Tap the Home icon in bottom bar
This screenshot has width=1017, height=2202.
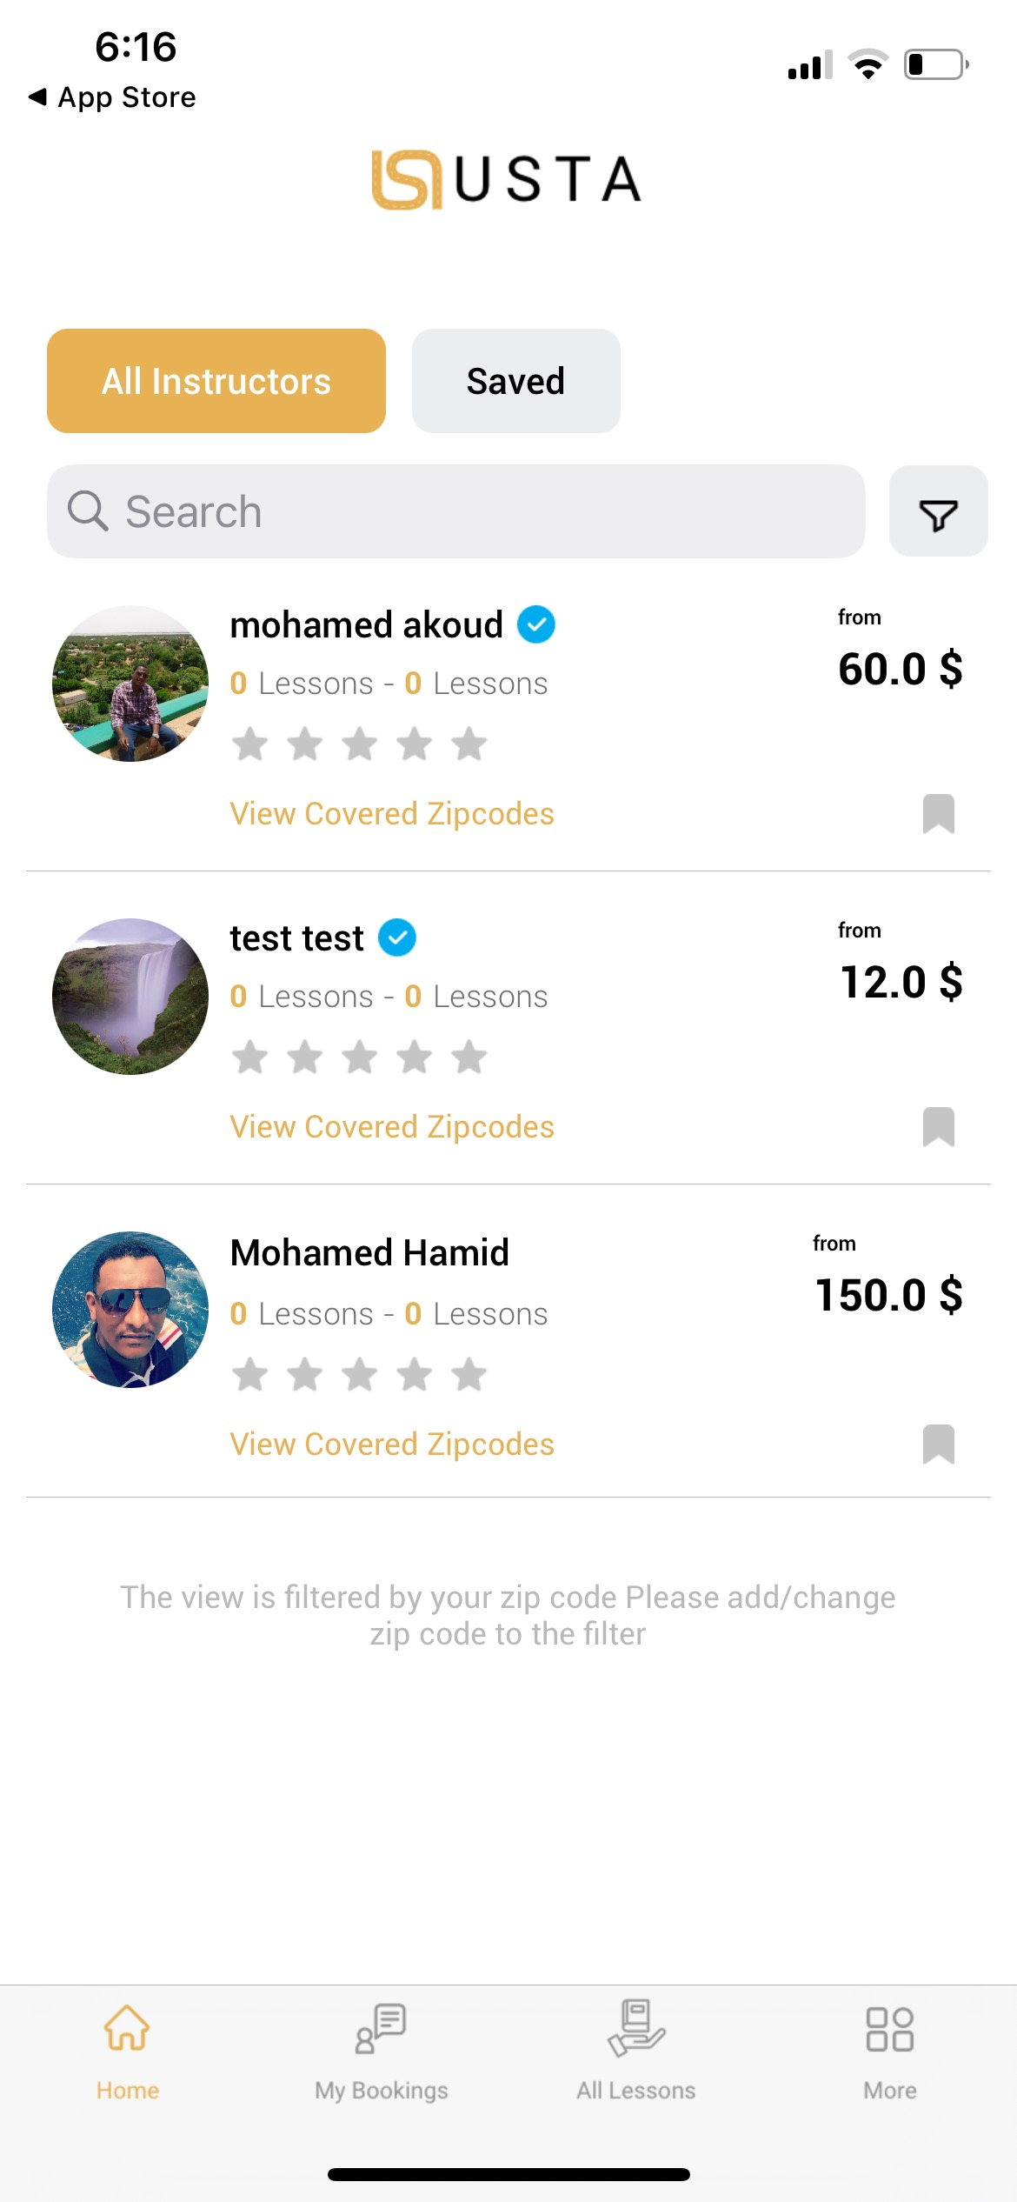tap(127, 2030)
